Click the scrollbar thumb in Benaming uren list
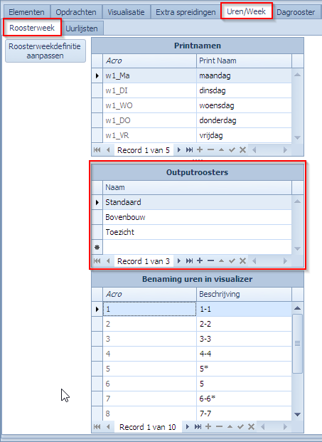The height and width of the screenshot is (442, 322). click(298, 344)
